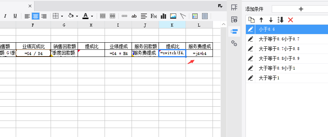Click the fill bucket background icon

(x=71, y=16)
